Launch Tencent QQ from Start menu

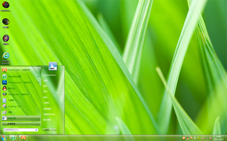21,88
